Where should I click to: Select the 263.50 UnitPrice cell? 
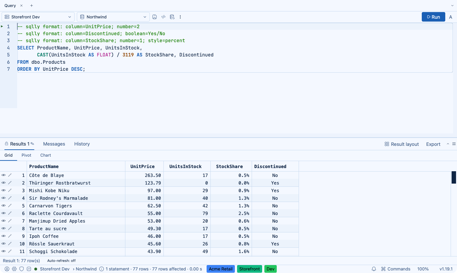(x=144, y=175)
